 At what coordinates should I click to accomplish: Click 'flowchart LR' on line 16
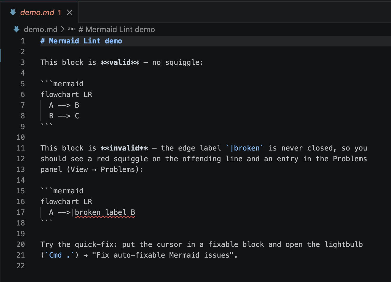pyautogui.click(x=66, y=201)
